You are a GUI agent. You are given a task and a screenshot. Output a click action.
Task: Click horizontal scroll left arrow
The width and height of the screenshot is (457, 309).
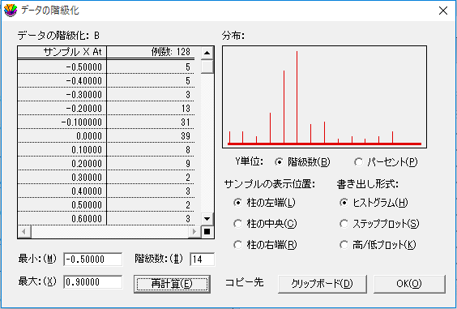click(24, 232)
